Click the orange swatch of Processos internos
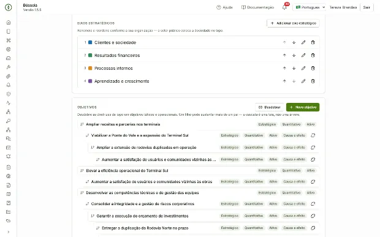 pyautogui.click(x=90, y=68)
